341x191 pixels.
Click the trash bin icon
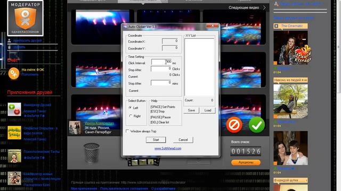pos(92,153)
